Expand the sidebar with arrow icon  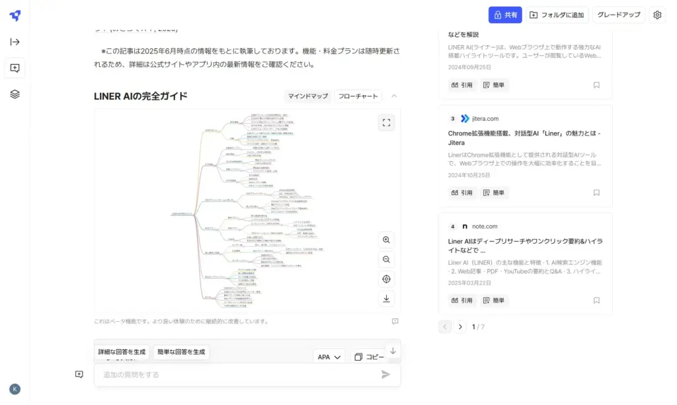pyautogui.click(x=15, y=42)
